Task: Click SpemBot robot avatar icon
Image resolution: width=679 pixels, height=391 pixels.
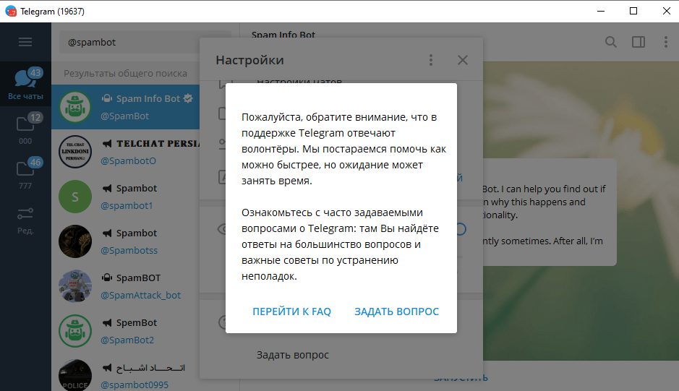Action: (x=75, y=330)
